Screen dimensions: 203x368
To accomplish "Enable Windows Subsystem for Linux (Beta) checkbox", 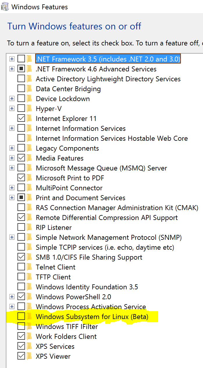I will tap(21, 317).
